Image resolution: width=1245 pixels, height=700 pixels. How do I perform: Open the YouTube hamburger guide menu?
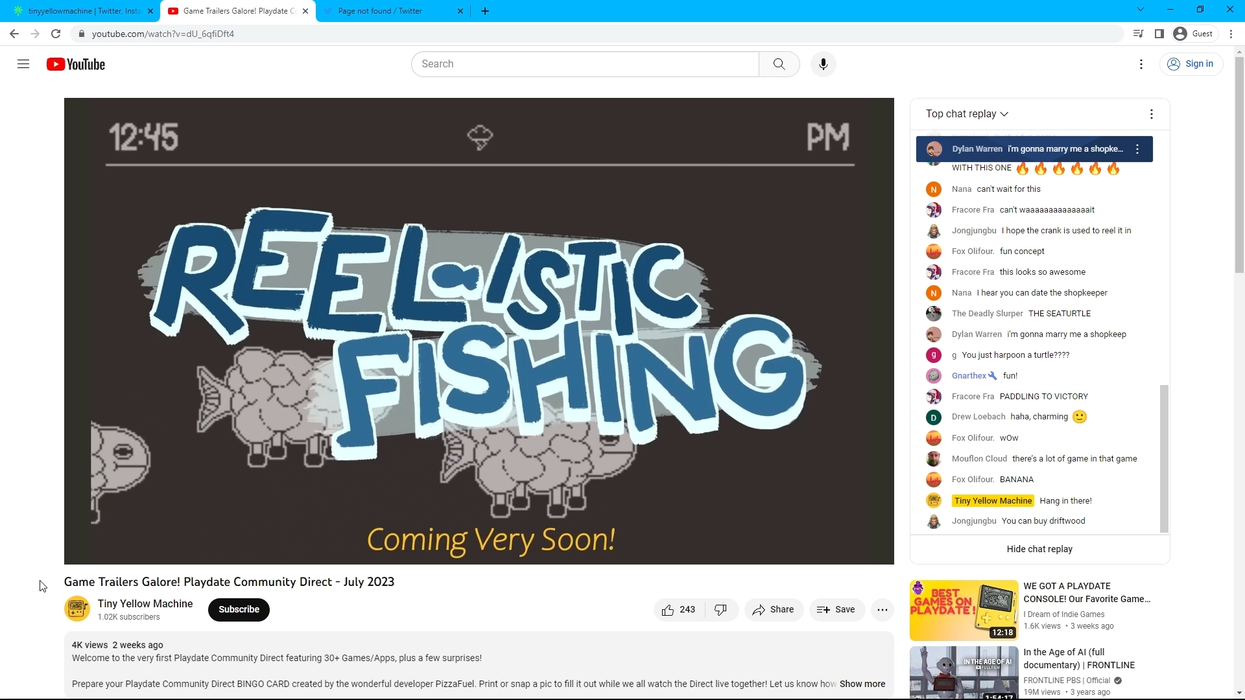coord(23,64)
